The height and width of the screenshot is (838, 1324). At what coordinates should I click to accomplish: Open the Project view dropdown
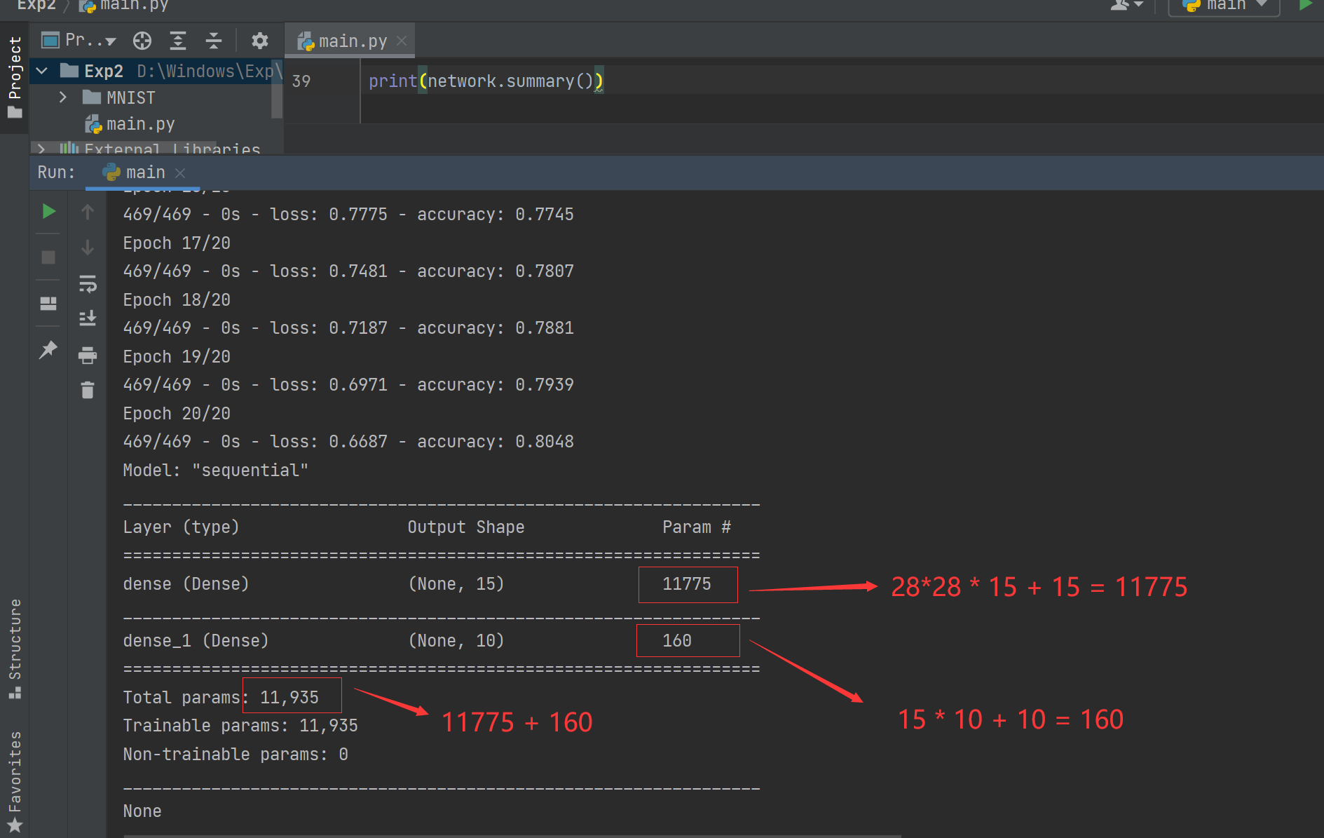tap(79, 41)
